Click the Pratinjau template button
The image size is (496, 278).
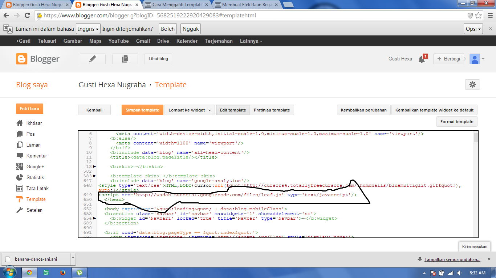pos(272,110)
